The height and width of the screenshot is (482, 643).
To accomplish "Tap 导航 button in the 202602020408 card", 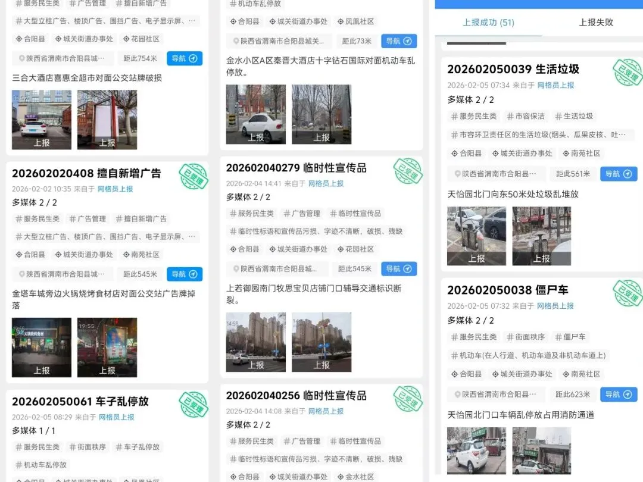I will [x=185, y=274].
